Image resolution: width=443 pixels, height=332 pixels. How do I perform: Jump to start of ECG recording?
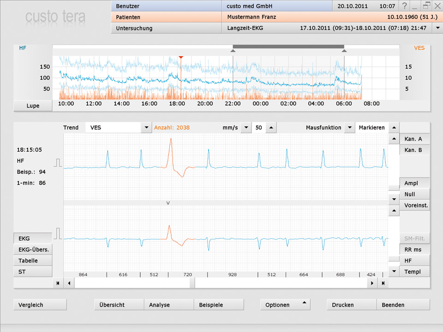tap(58, 283)
